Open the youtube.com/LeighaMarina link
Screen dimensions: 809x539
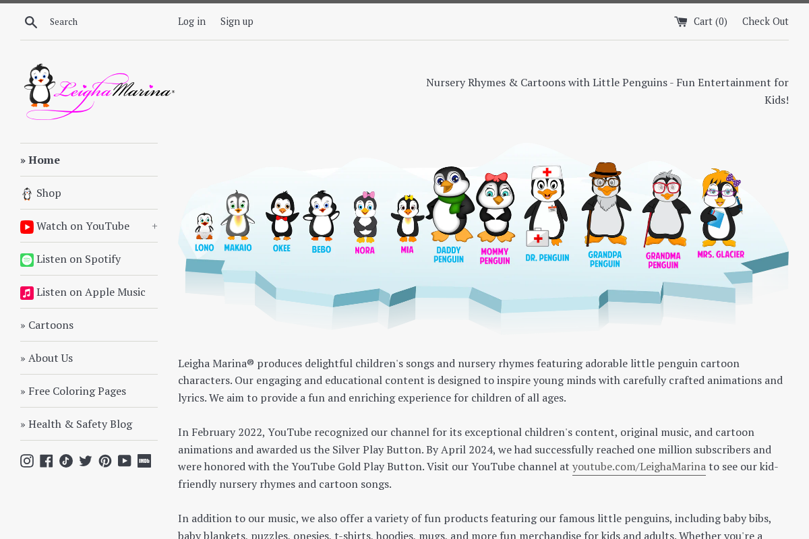click(638, 466)
